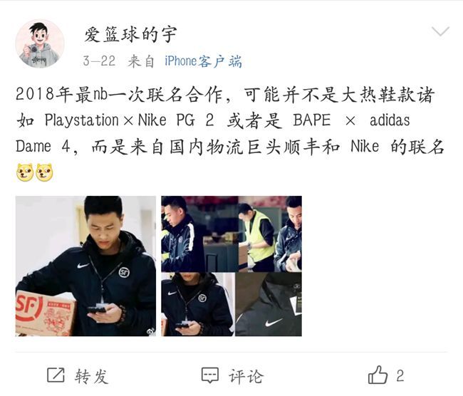This screenshot has height=396, width=463.
Task: Open the top-middle jacket side photo
Action: pos(199,234)
